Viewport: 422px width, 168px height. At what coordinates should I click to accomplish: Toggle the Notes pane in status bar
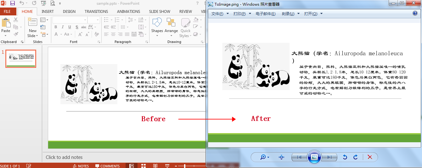click(81, 166)
